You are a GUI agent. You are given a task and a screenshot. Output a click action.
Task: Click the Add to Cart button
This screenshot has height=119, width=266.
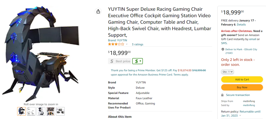[242, 80]
